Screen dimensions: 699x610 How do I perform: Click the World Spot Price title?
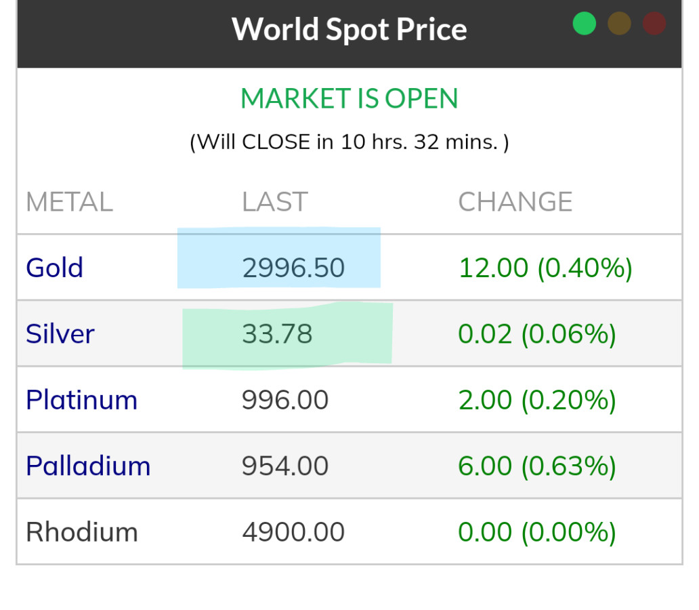click(349, 29)
